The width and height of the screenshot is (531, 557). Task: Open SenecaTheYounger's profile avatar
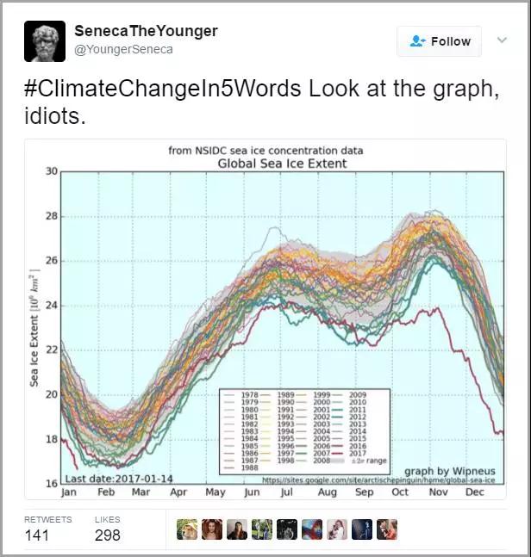pyautogui.click(x=45, y=41)
